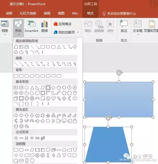Insert 页眉和页脚 header and footer
Viewport: 158px width, 164px height.
[151, 26]
